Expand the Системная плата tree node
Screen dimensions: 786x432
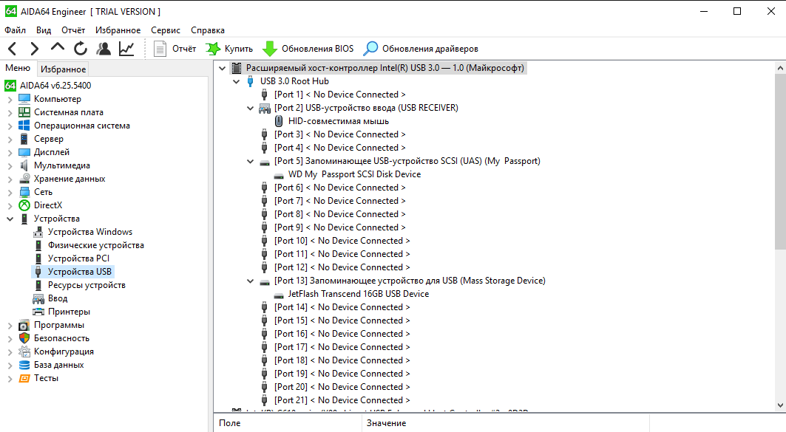pos(10,113)
